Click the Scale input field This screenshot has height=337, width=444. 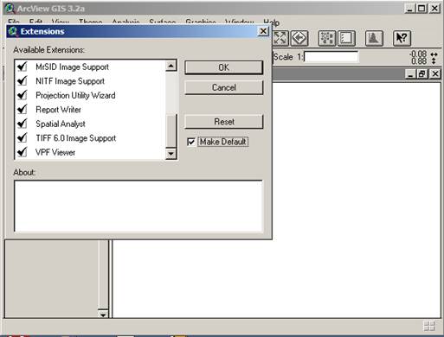tap(331, 57)
